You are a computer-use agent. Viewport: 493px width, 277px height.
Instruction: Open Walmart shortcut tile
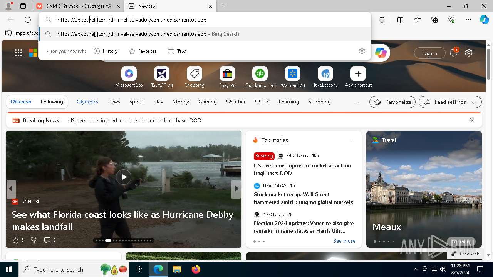(293, 77)
